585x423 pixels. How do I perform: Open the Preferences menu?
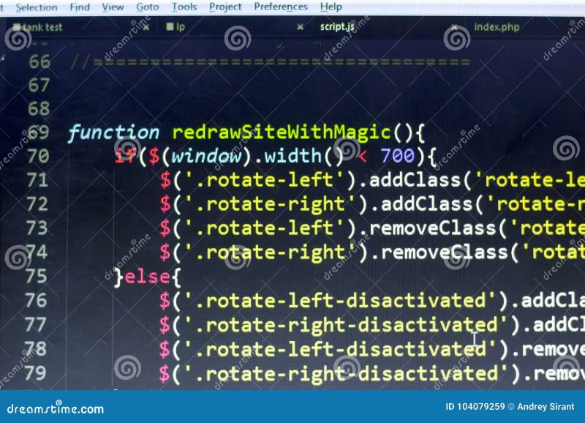(280, 7)
